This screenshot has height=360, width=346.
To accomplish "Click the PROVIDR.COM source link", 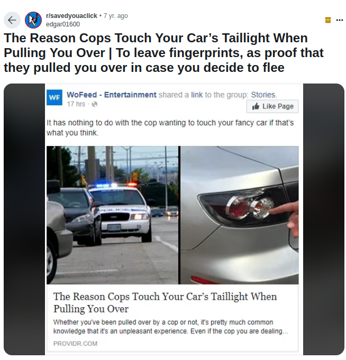I will [75, 344].
